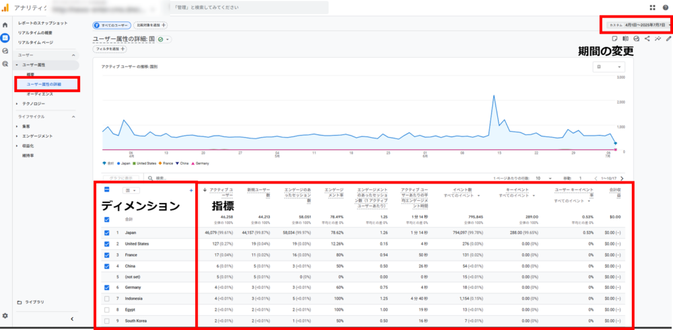This screenshot has width=673, height=330.
Task: Click the フィルタを追加 button
Action: [111, 49]
